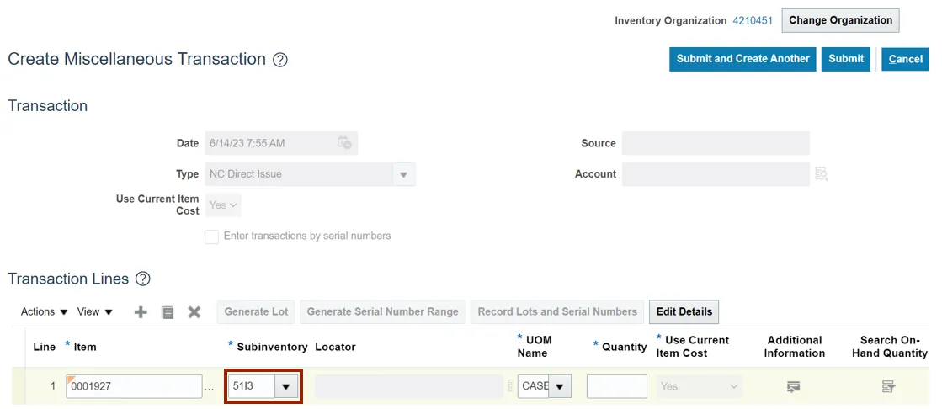This screenshot has height=409, width=942.
Task: Click the help icon beside Create Miscellaneous Transaction
Action: tap(280, 60)
